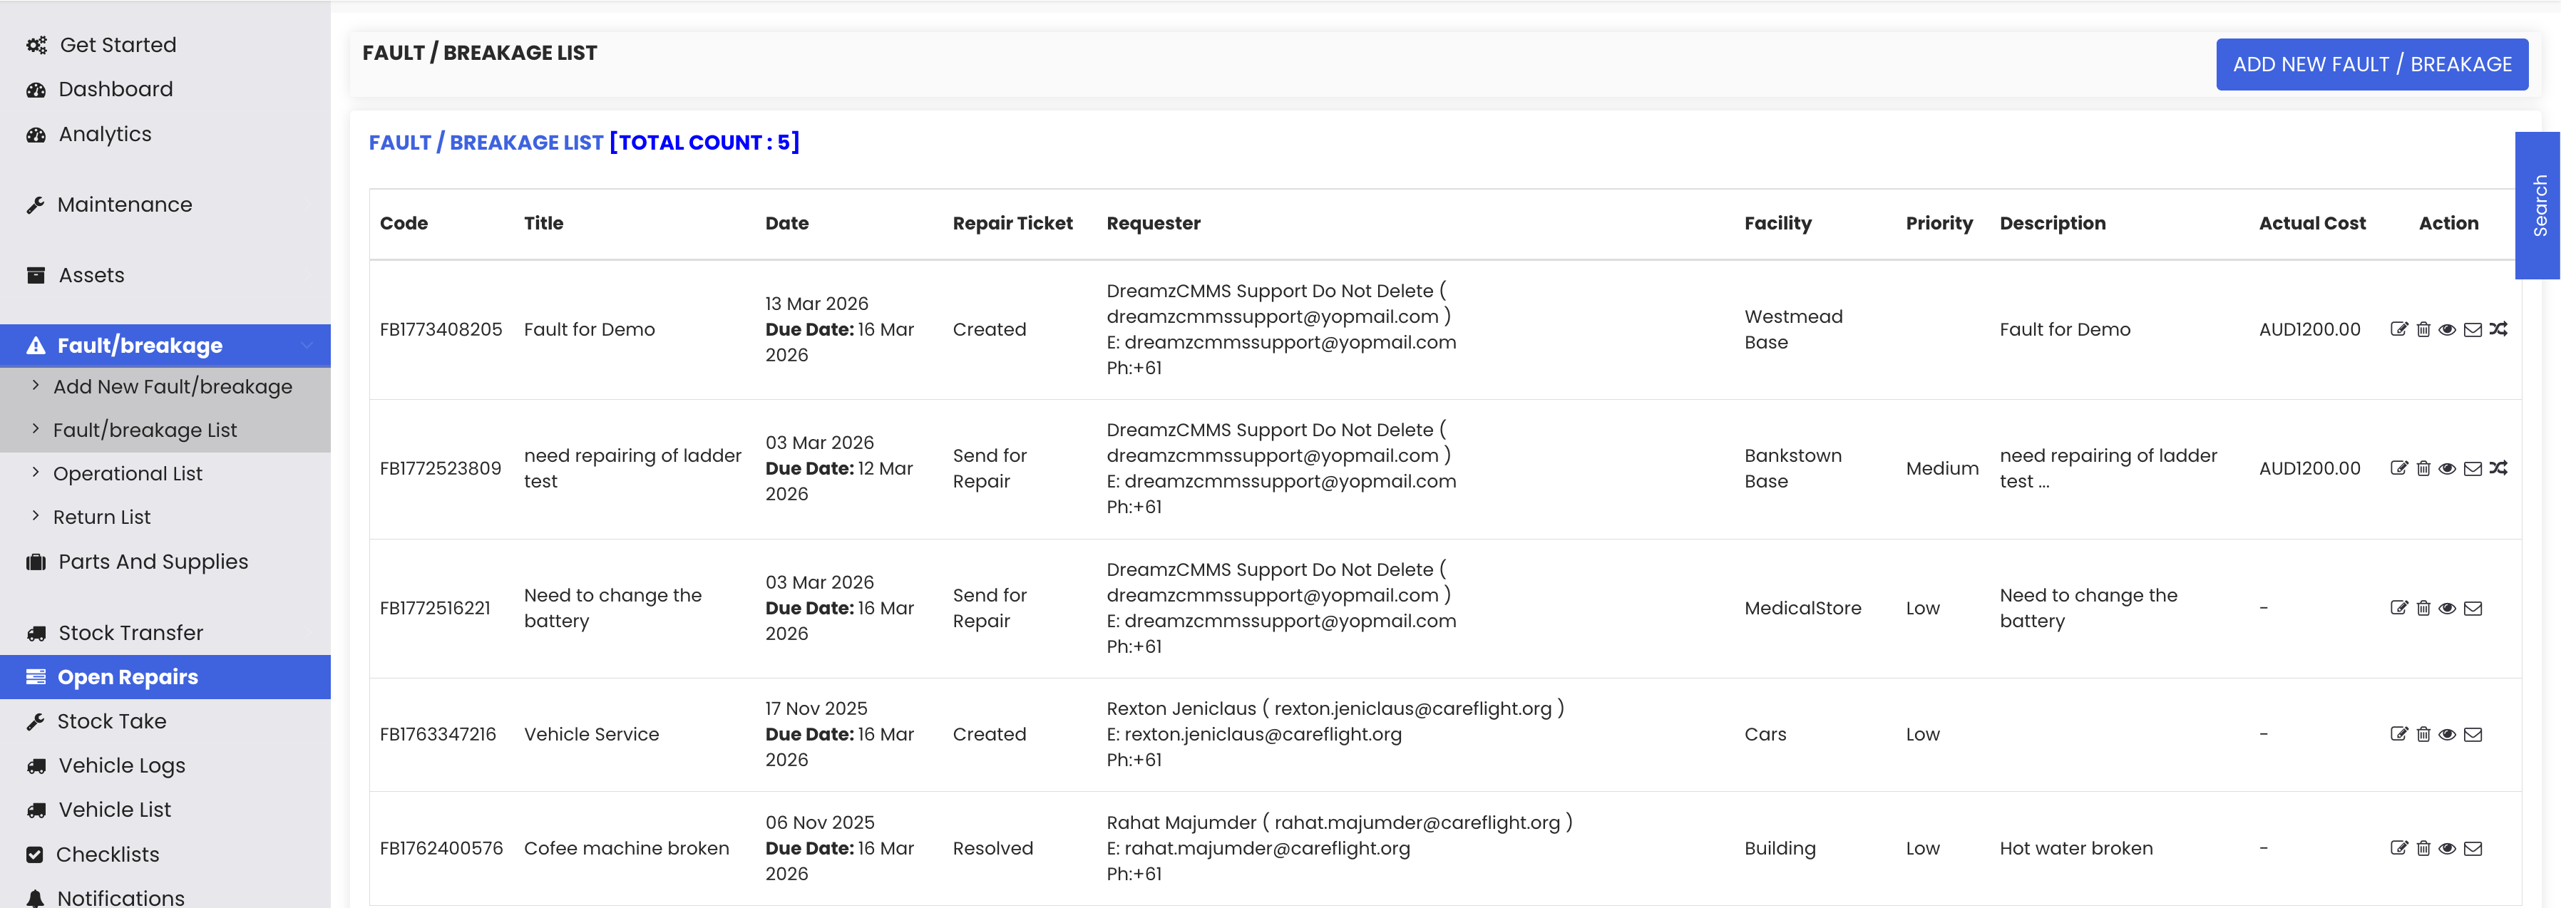Click shuffle icon for Fault for Demo

(2498, 330)
